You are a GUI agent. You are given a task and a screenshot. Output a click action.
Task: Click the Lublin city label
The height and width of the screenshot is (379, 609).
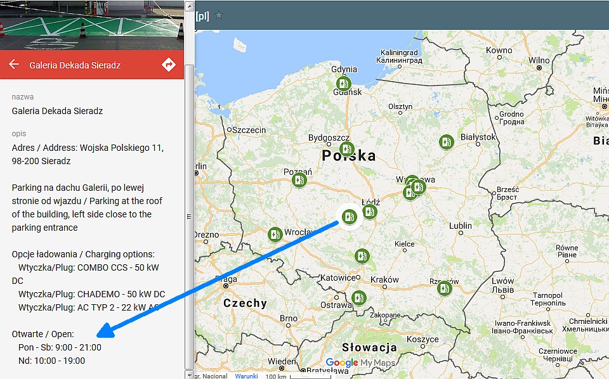pyautogui.click(x=461, y=226)
